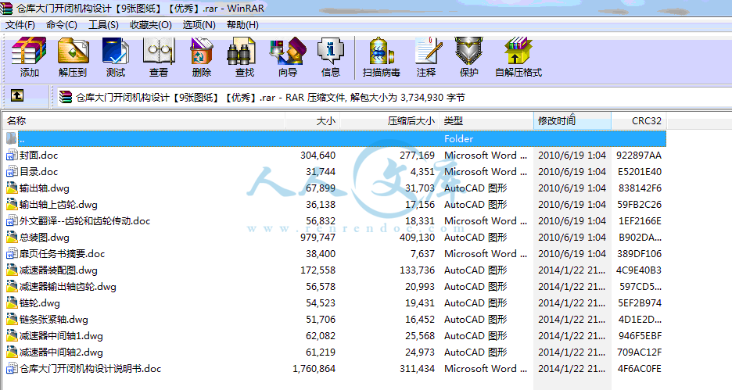732x390 pixels.
Task: Click the icon of 仓库大门开闭机构设计说明书.doc
Action: pos(12,369)
